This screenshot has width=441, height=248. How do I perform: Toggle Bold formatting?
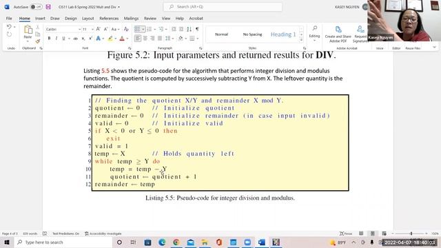pyautogui.click(x=49, y=39)
